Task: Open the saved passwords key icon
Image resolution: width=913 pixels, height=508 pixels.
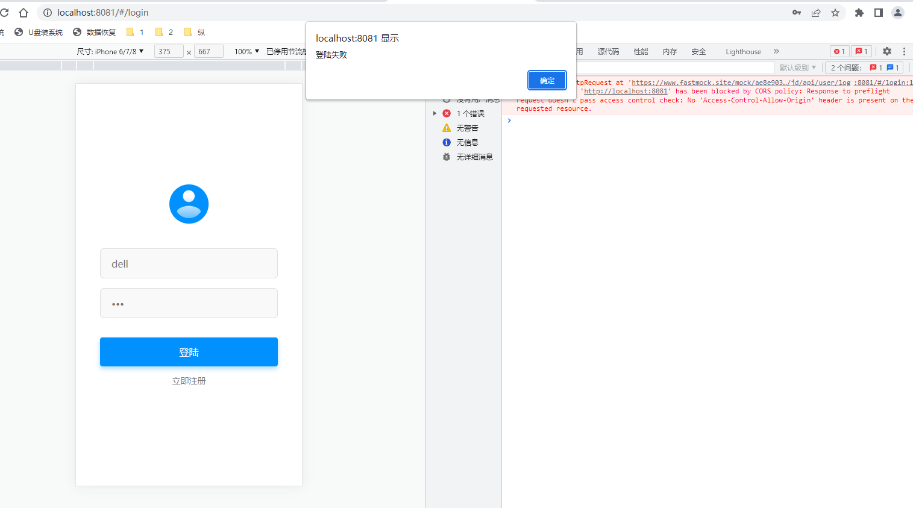Action: [x=797, y=13]
